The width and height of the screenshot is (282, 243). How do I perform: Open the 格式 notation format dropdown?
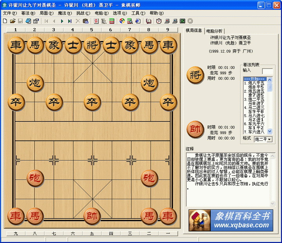tap(269, 139)
